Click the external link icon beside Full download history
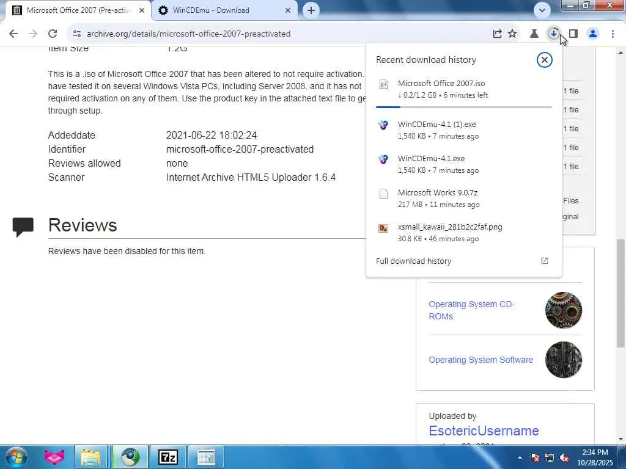This screenshot has height=469, width=626. (x=545, y=261)
